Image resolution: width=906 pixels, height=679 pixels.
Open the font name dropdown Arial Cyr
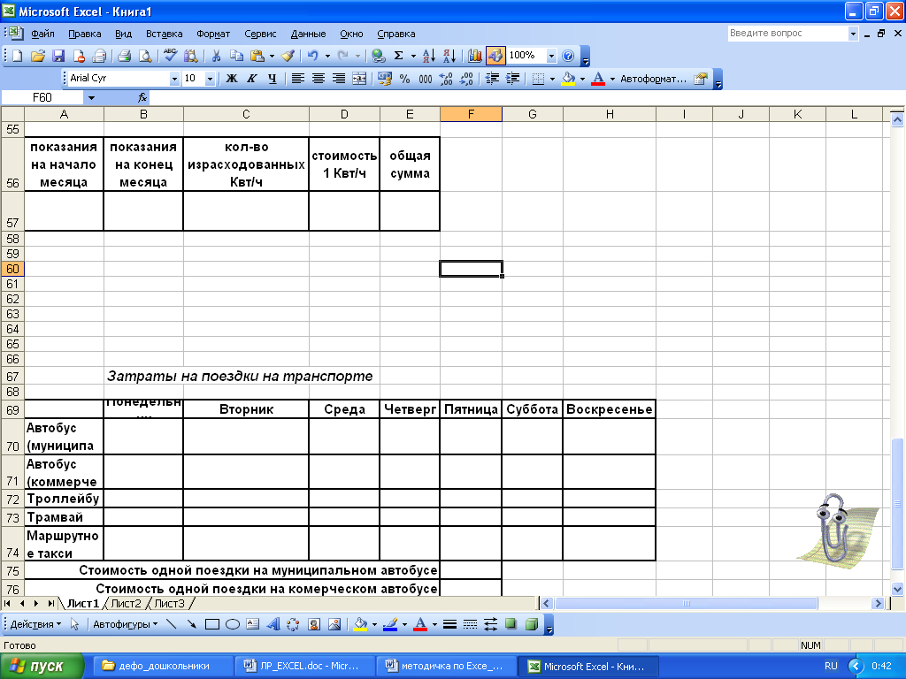pyautogui.click(x=174, y=79)
